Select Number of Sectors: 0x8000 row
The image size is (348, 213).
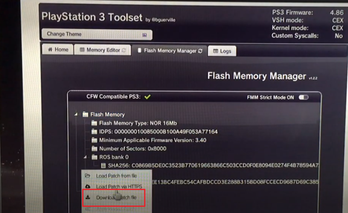click(x=133, y=149)
